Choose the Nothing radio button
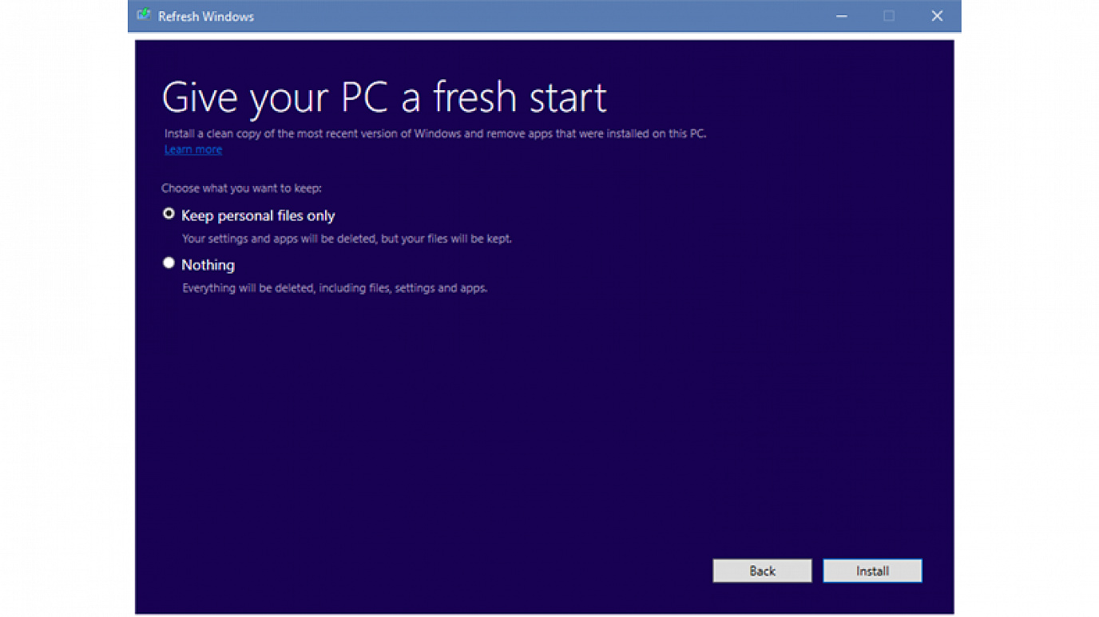 [x=169, y=263]
